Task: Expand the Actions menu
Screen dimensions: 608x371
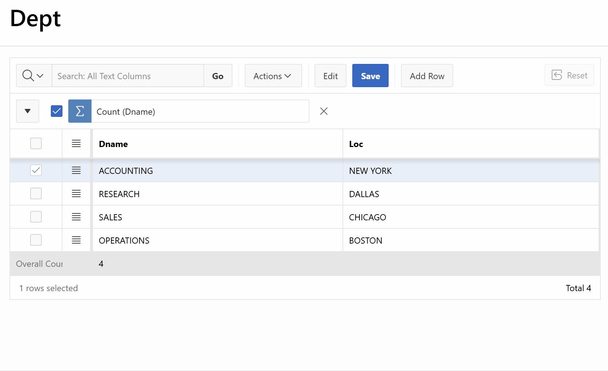Action: [x=273, y=76]
